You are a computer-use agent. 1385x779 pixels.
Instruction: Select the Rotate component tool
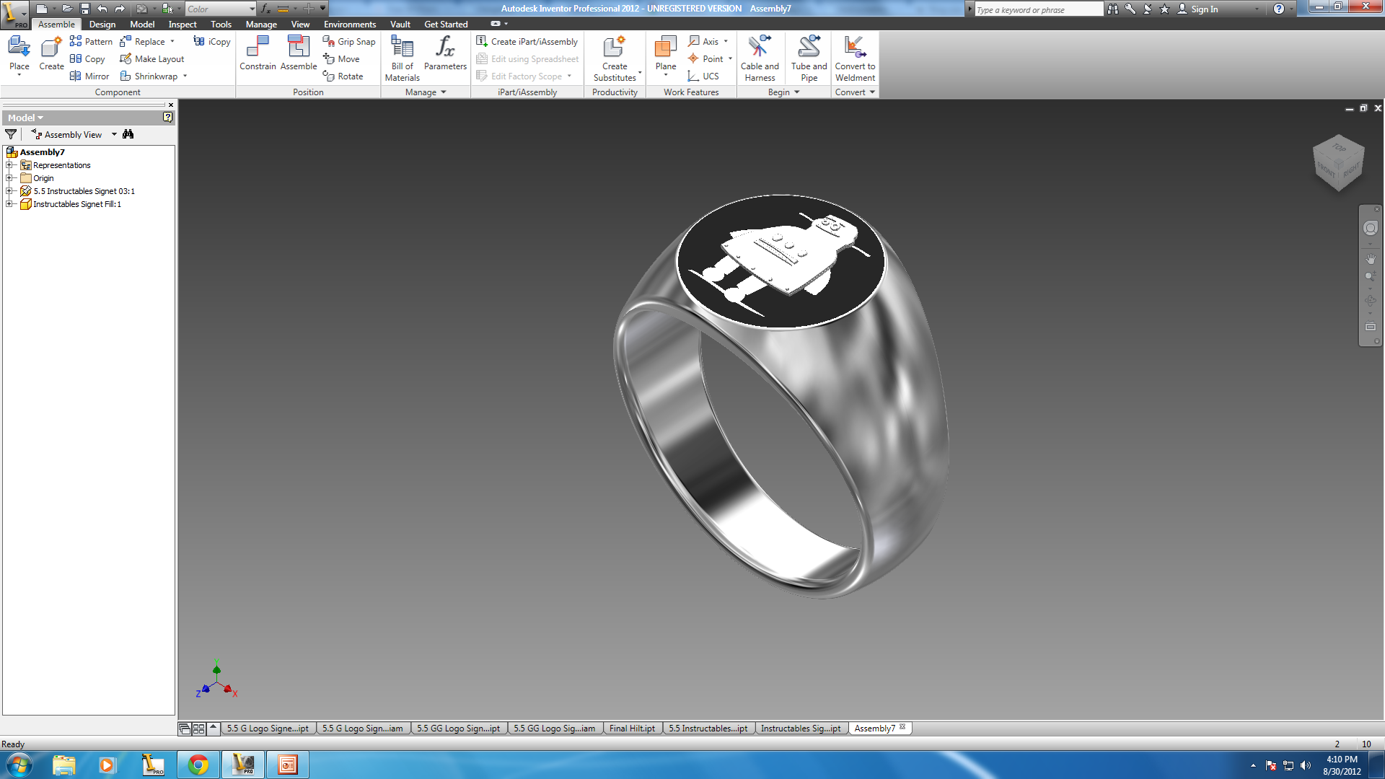click(x=343, y=76)
